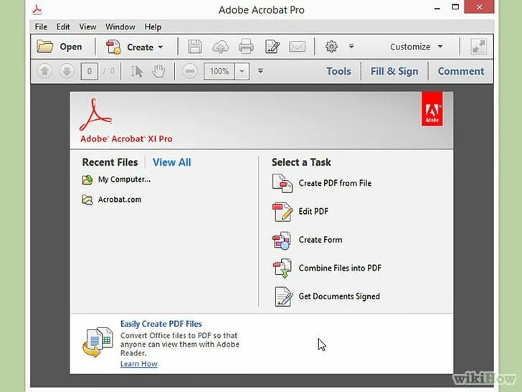Close the Acrobat Pro window
Viewport: 522px width, 392px height.
click(x=479, y=7)
